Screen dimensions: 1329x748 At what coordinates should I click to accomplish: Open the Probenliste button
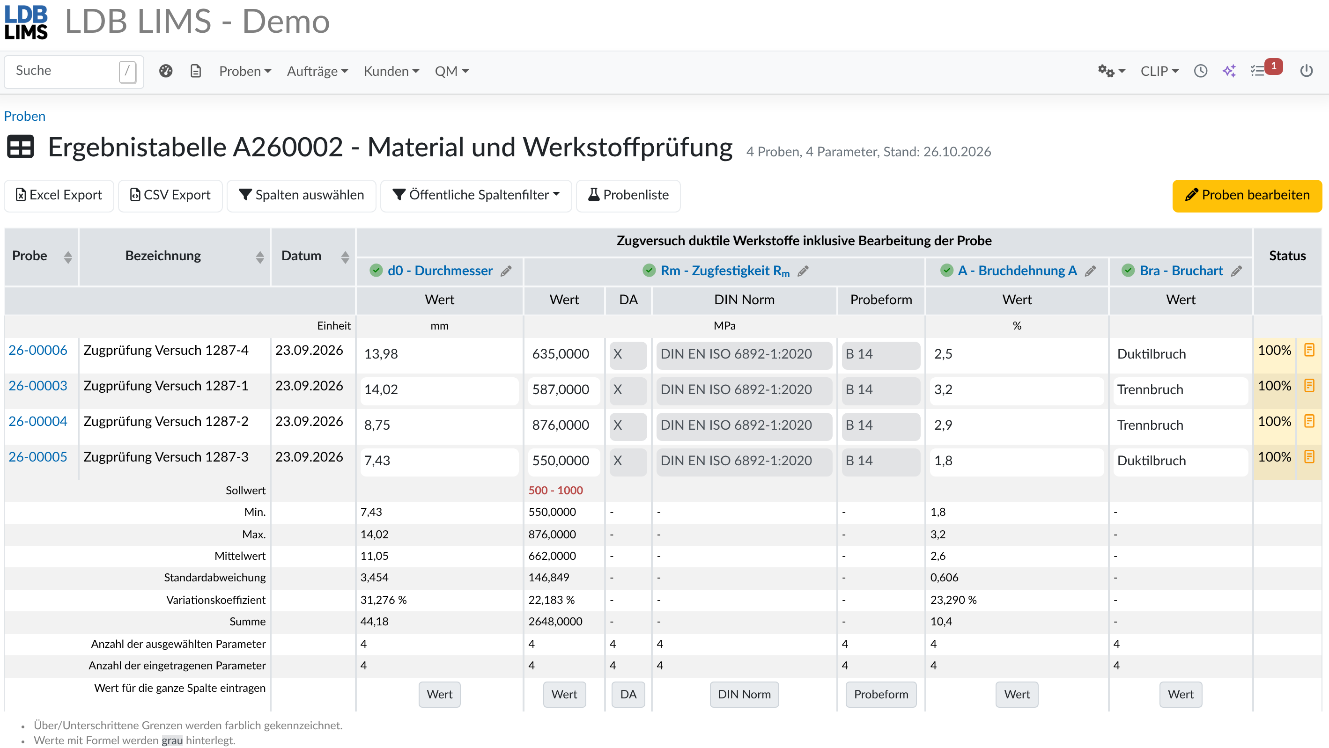pyautogui.click(x=628, y=196)
